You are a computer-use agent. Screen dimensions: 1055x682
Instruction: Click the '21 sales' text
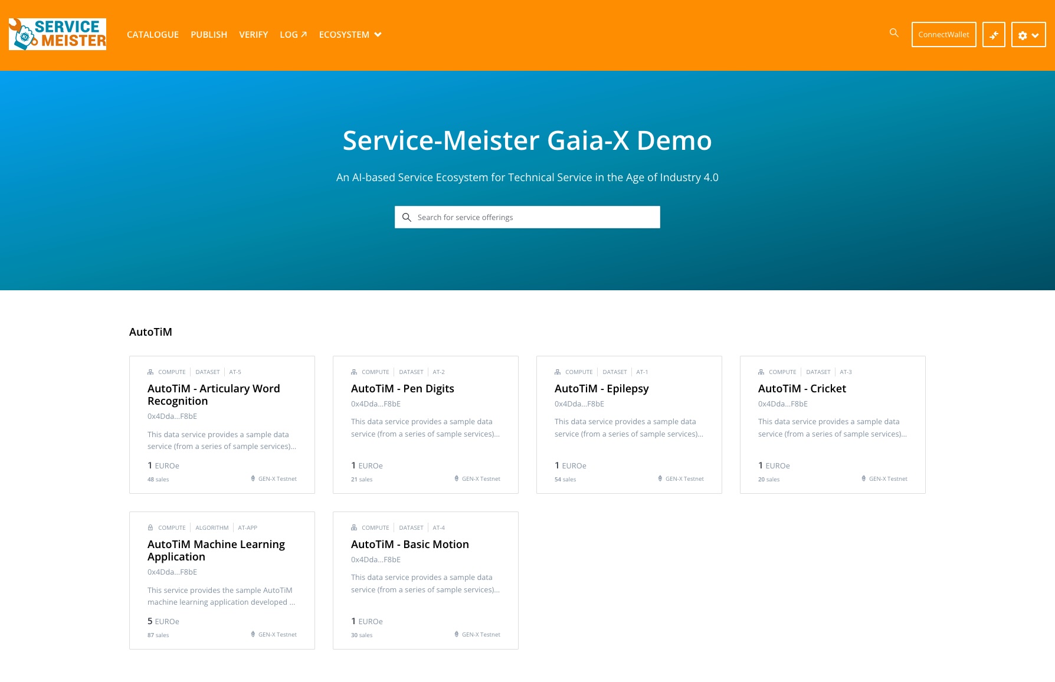point(362,480)
